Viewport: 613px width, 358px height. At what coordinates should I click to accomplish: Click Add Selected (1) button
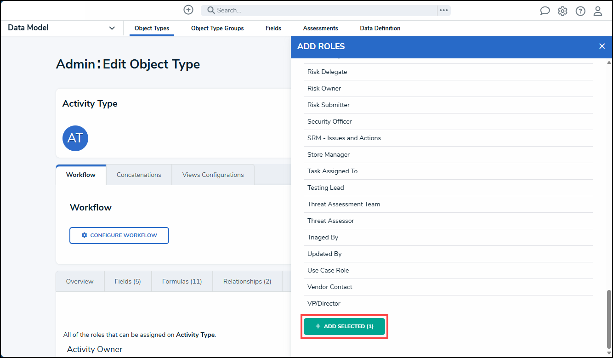pyautogui.click(x=344, y=326)
